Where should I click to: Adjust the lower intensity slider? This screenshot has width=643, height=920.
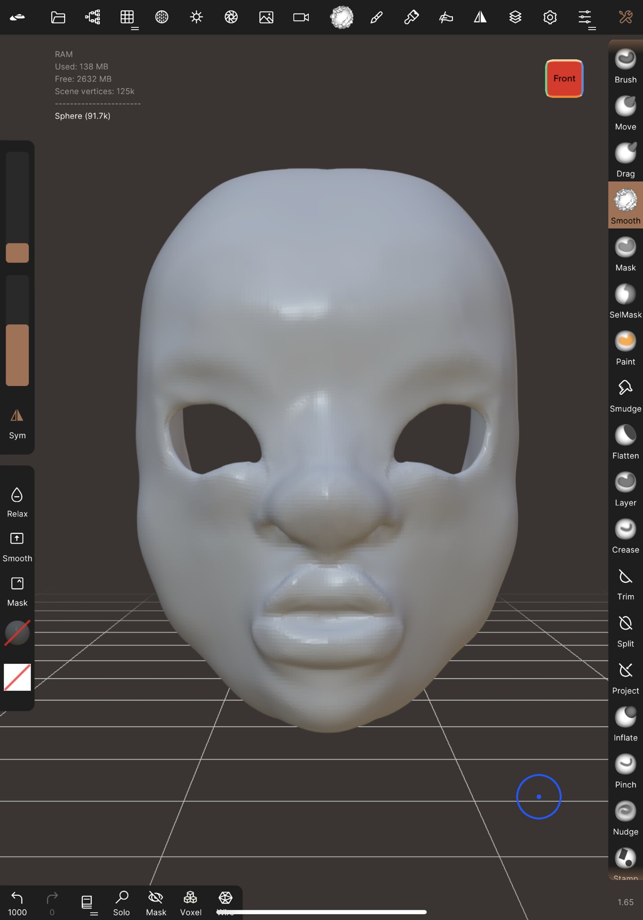click(17, 331)
